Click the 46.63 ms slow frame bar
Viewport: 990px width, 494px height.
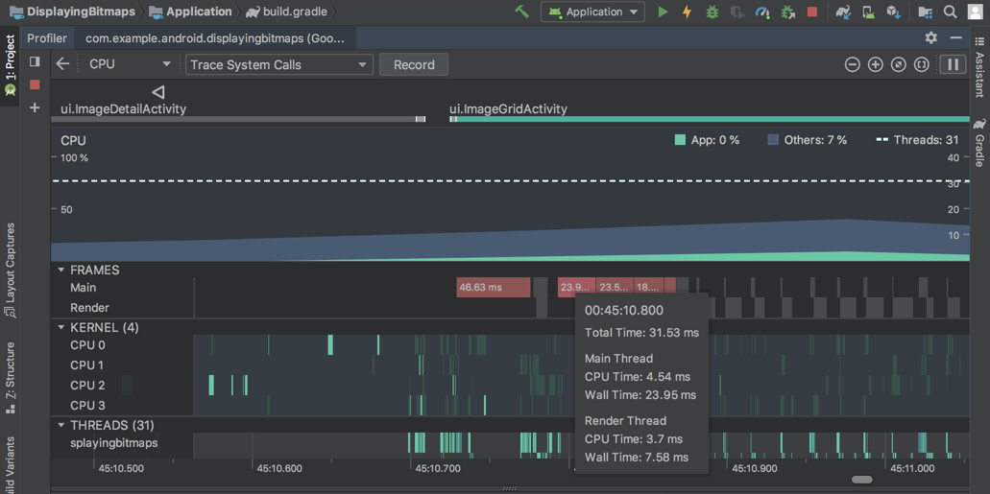(x=494, y=287)
